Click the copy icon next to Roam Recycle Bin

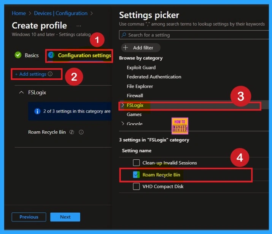point(72,132)
